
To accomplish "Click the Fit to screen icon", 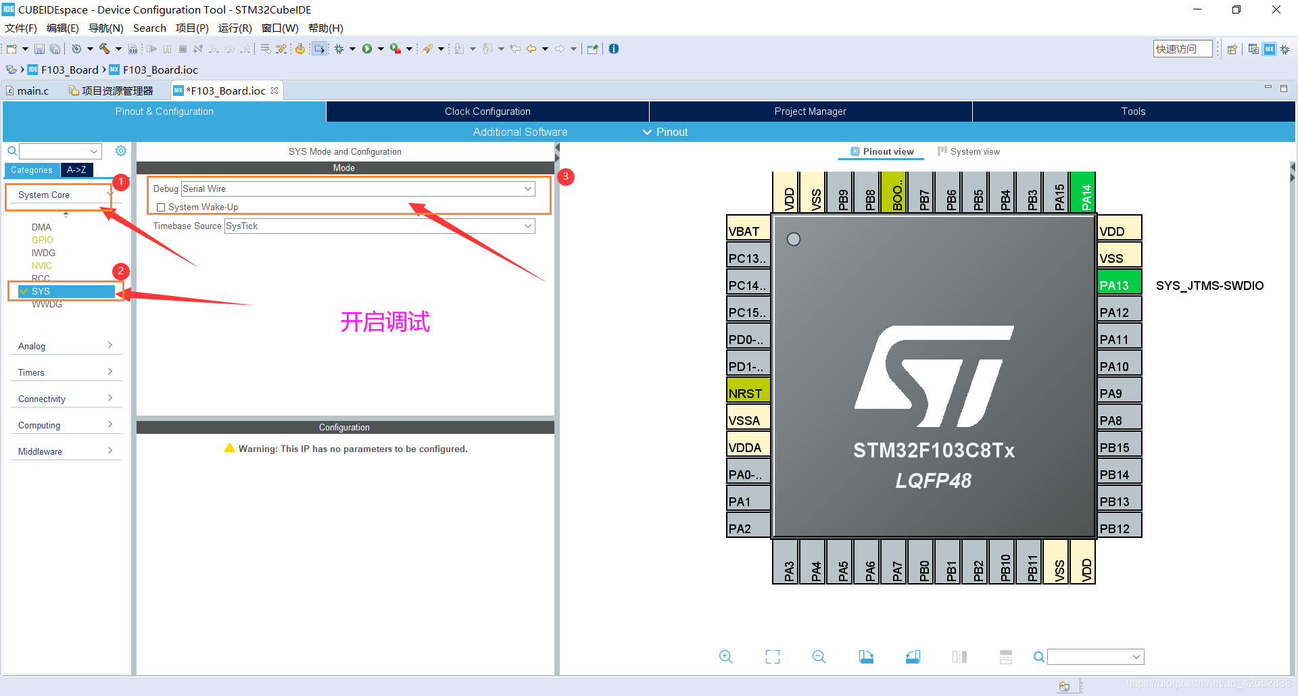I will (773, 657).
